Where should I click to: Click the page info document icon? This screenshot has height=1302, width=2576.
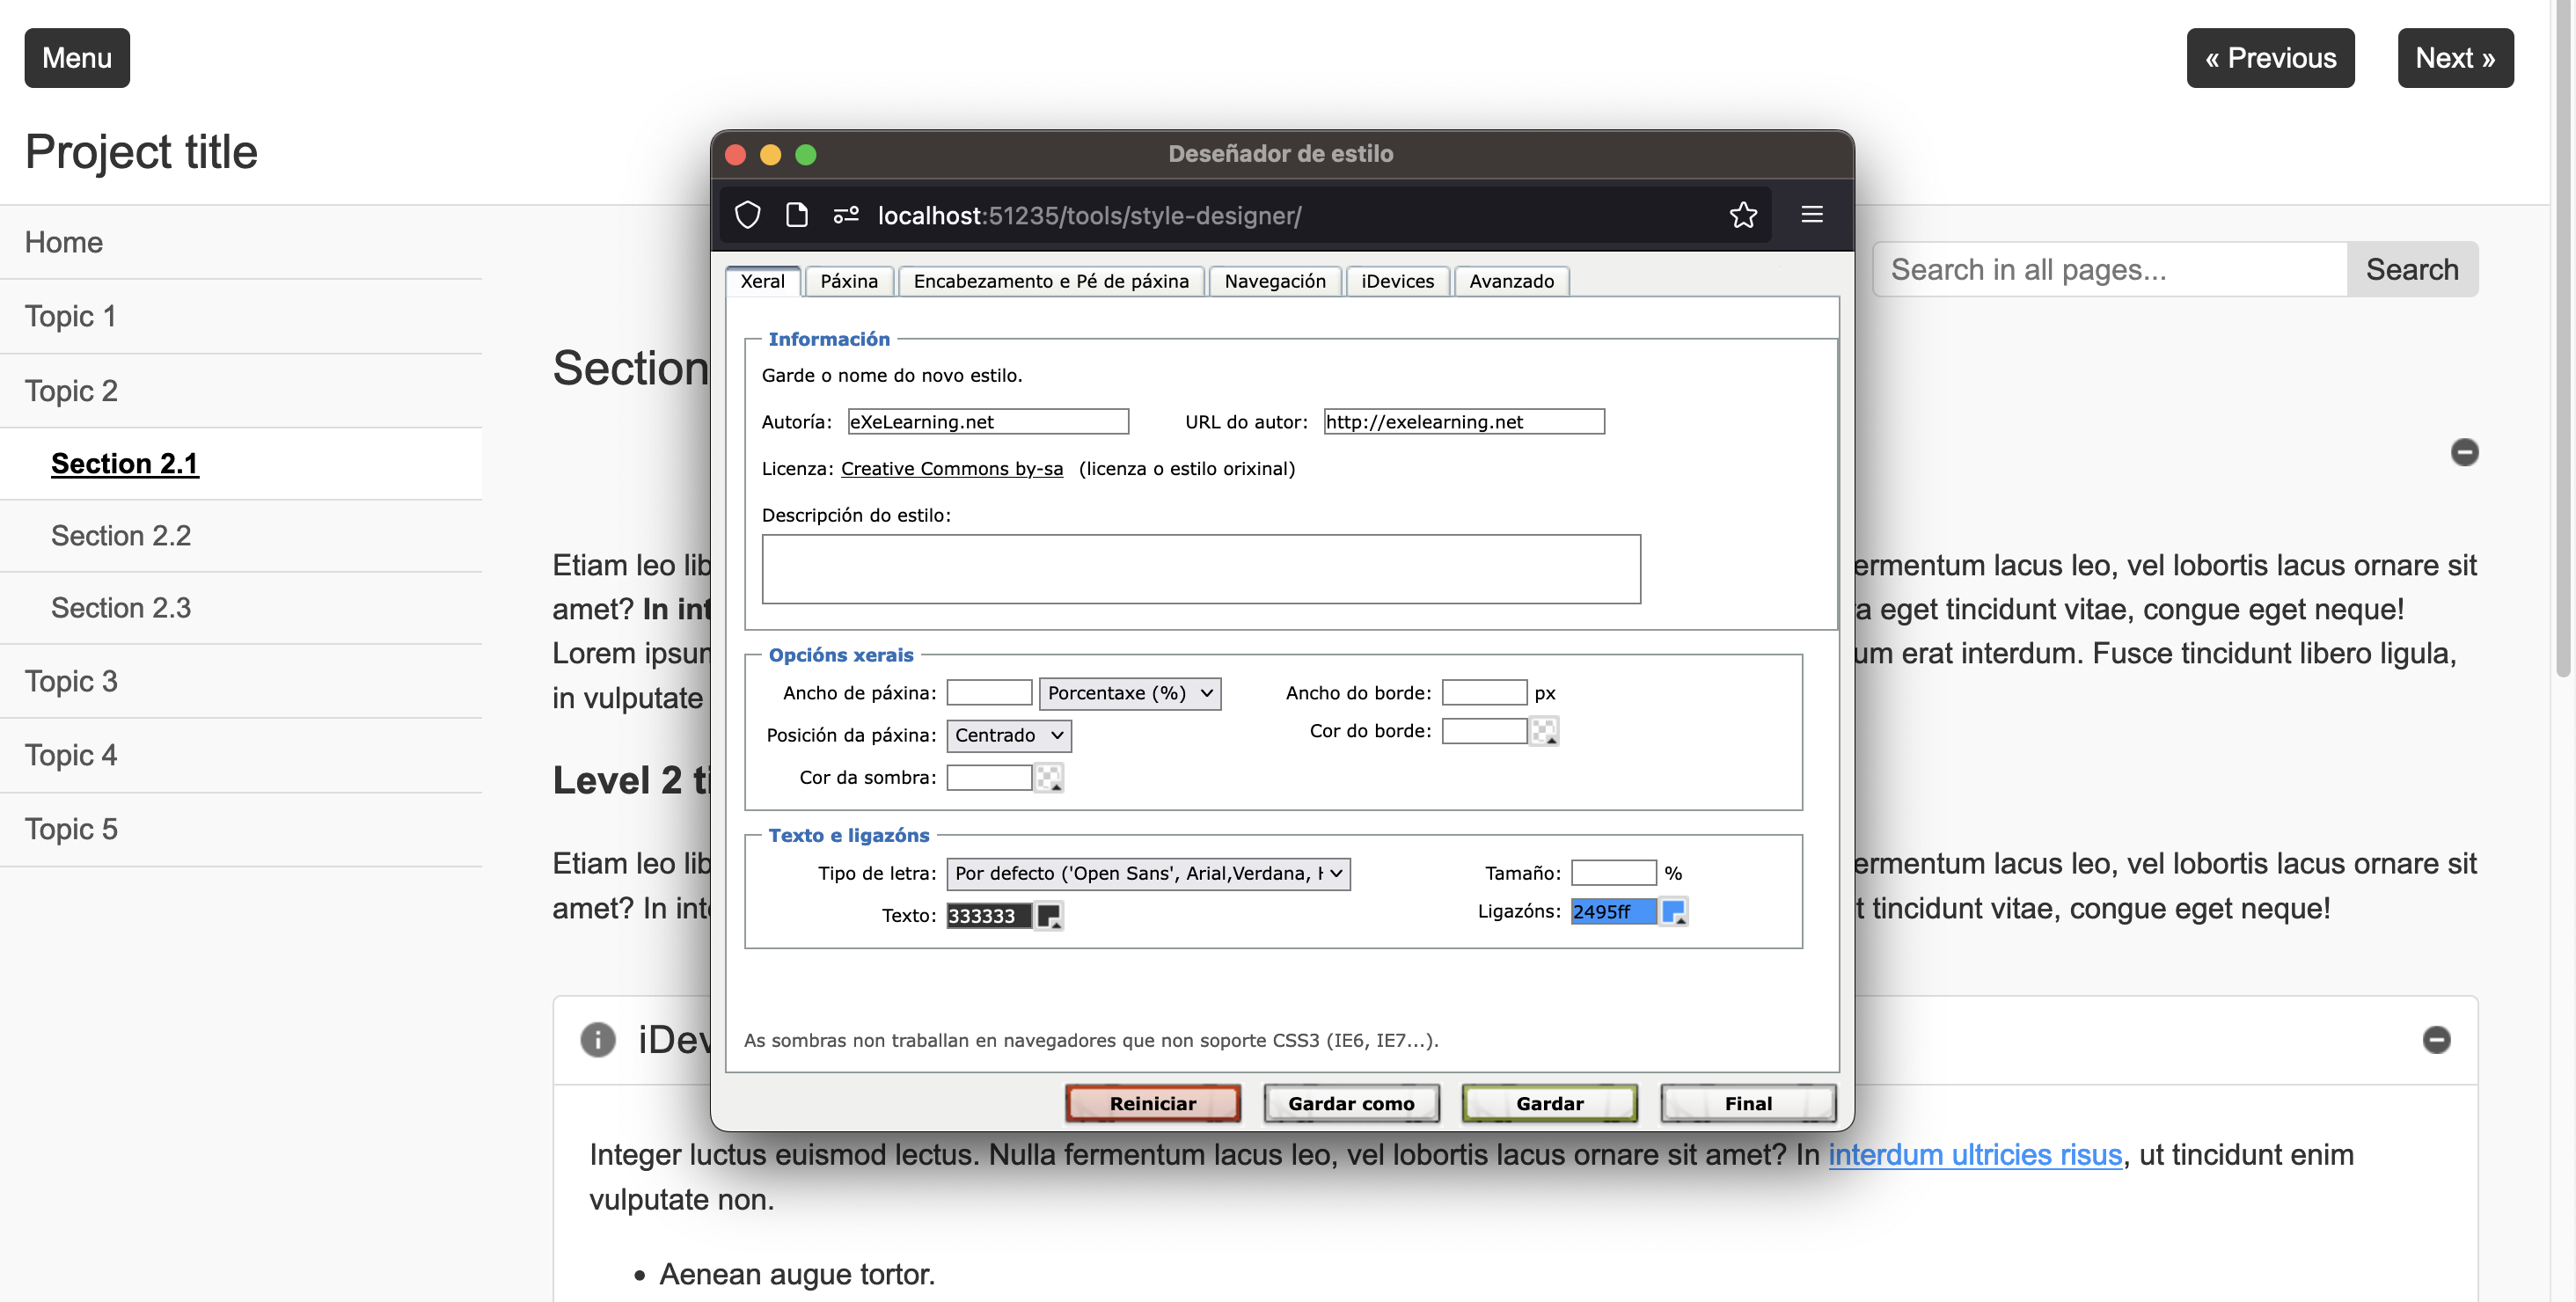797,215
